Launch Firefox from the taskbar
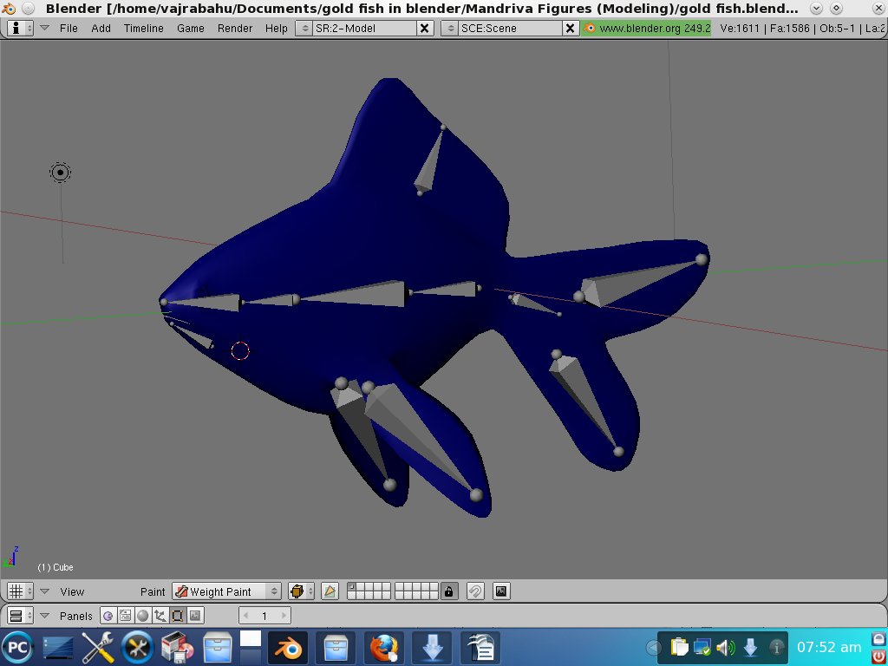This screenshot has width=888, height=666. point(384,647)
